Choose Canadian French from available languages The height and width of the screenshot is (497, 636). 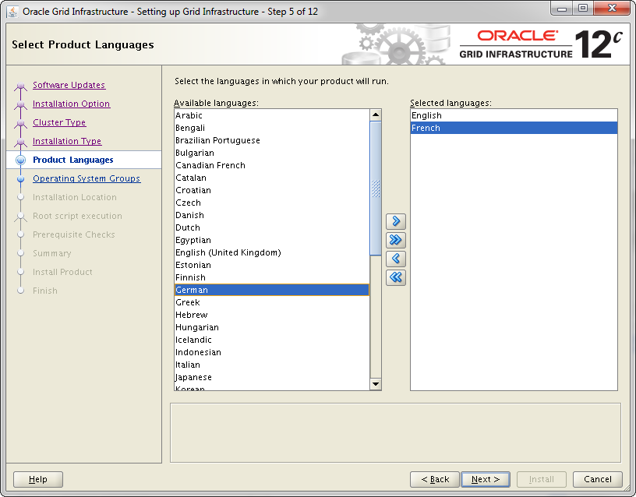(210, 165)
